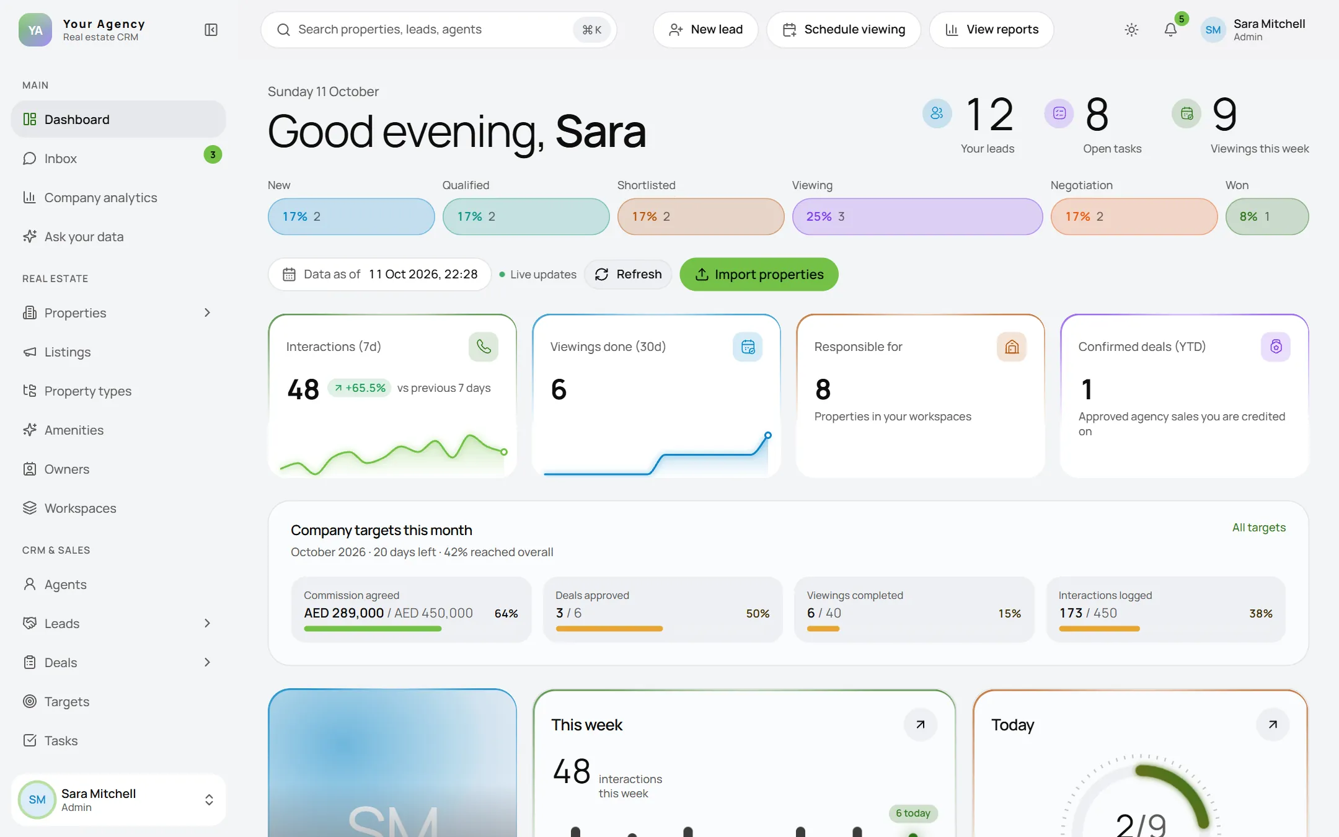Screen dimensions: 1339x837
Task: Open Tasks in the sidebar
Action: 118,740
